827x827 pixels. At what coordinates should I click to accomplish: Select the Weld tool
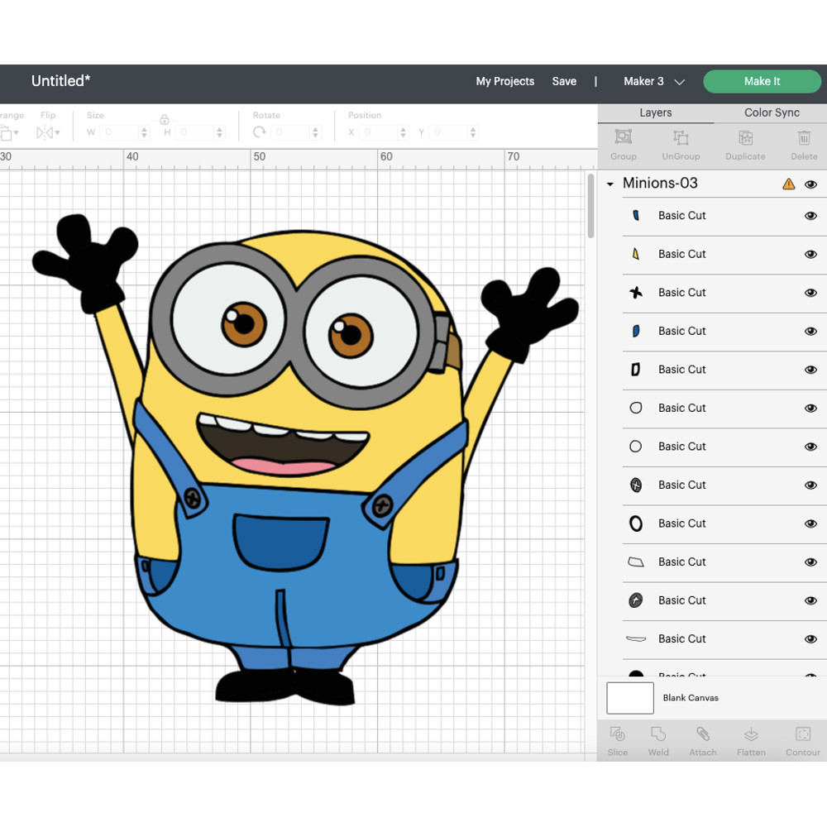[658, 740]
